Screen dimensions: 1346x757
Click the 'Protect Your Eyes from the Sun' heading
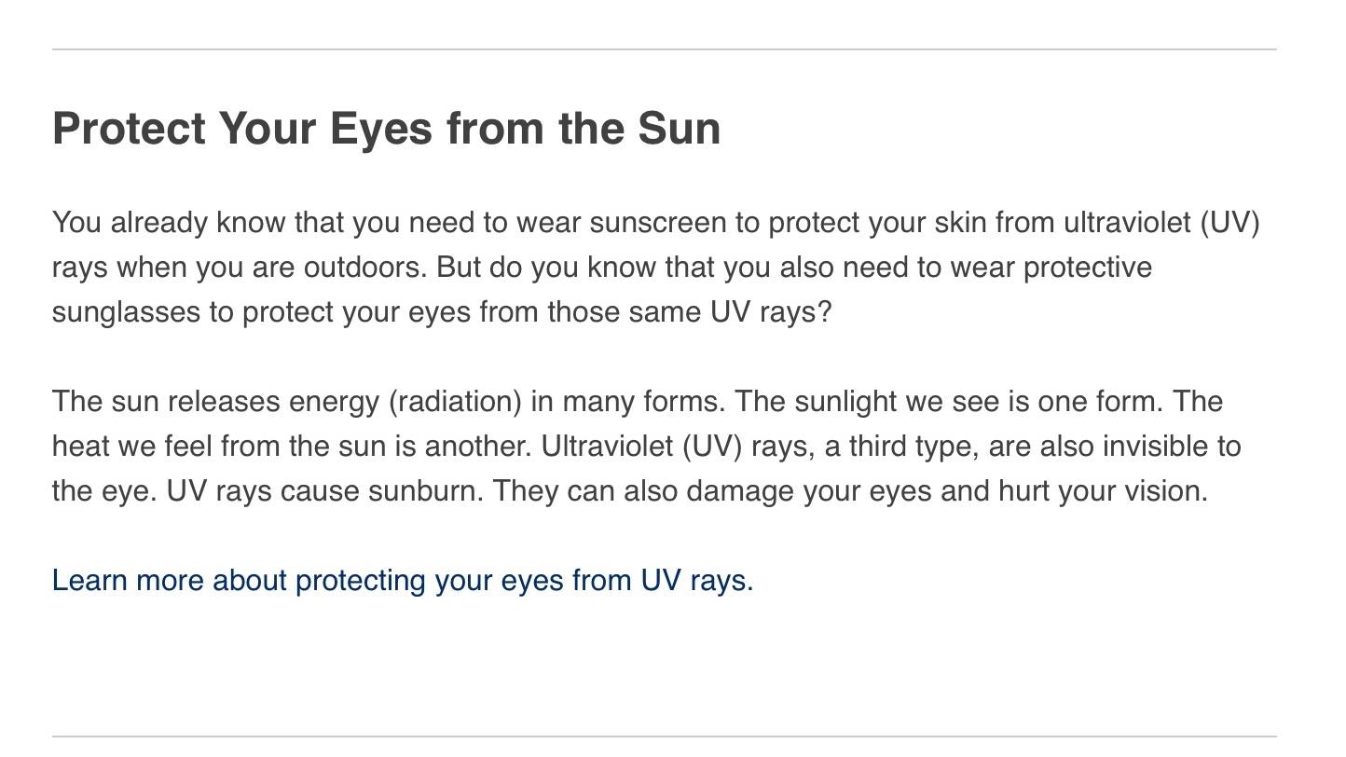click(387, 129)
